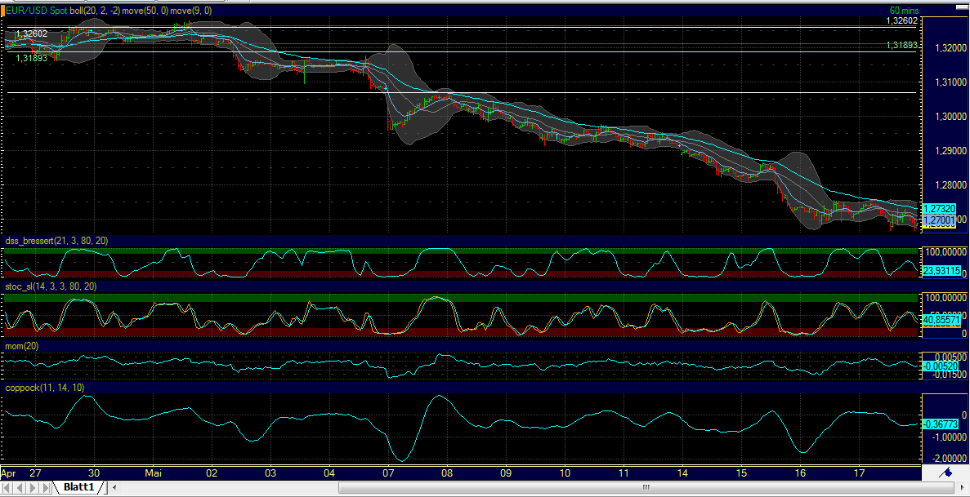This screenshot has width=970, height=497.
Task: Click the previous sheet arrow
Action: pos(19,486)
